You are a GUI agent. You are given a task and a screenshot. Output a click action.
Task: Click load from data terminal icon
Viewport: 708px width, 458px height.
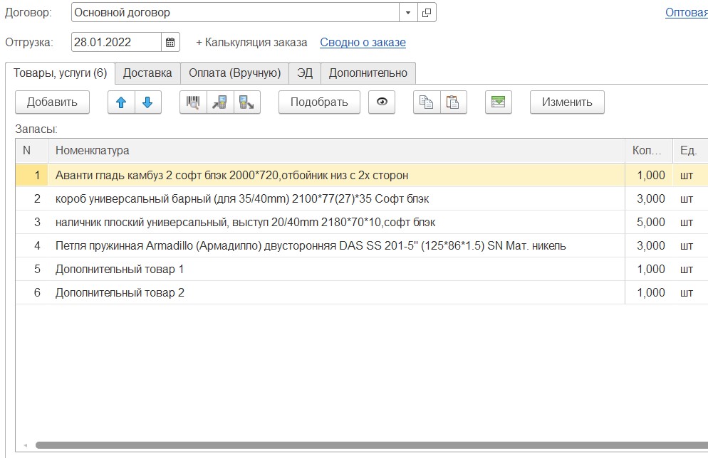click(220, 102)
